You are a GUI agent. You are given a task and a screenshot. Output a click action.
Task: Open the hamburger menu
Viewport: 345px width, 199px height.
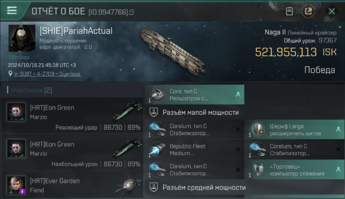click(x=12, y=11)
